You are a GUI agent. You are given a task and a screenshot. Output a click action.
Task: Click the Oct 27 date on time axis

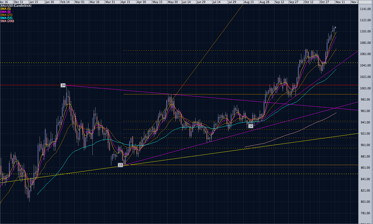pos(325,2)
